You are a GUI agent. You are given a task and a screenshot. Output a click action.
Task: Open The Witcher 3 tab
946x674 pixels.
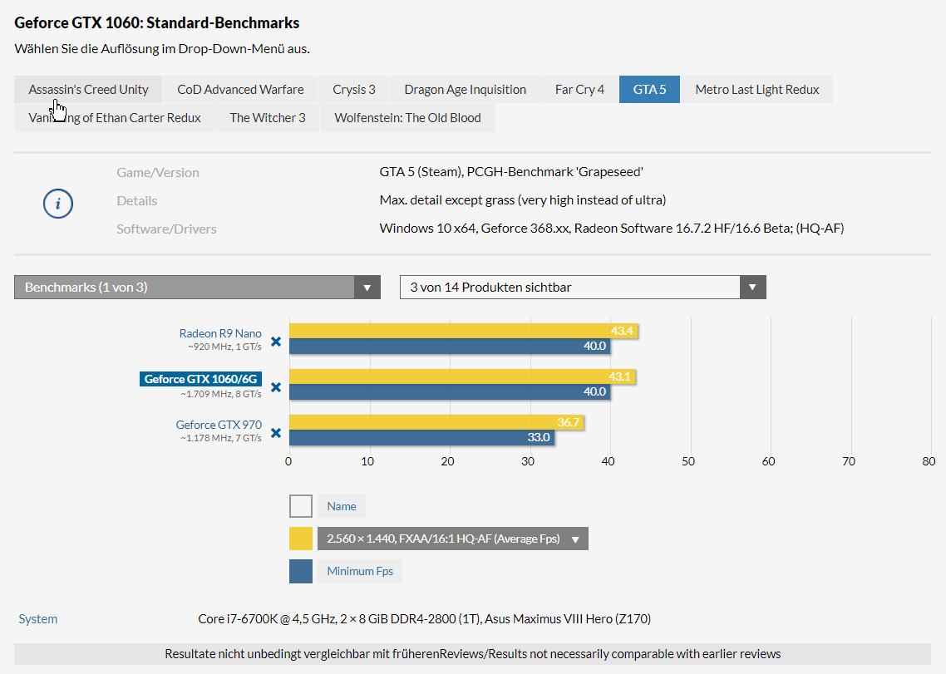[x=268, y=118]
